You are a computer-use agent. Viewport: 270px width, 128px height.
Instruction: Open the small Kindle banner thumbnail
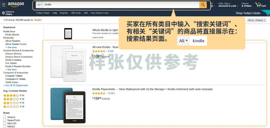pyautogui.click(x=68, y=33)
